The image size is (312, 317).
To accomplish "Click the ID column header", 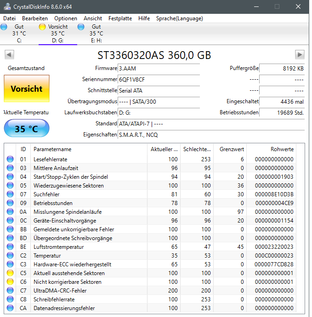I will 23,149.
